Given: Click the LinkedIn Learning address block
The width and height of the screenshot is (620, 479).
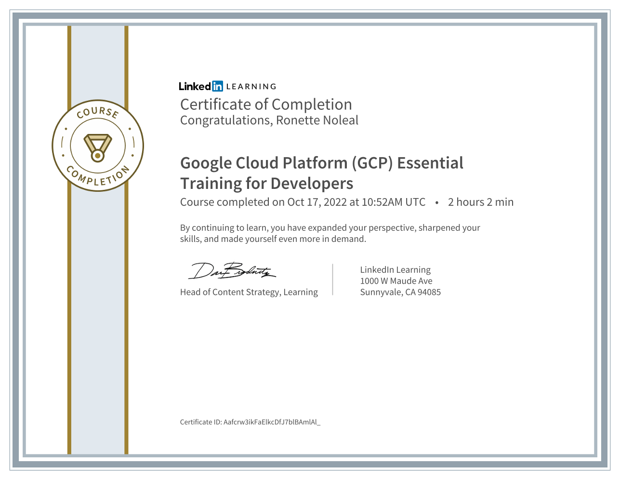Looking at the screenshot, I should [x=400, y=280].
